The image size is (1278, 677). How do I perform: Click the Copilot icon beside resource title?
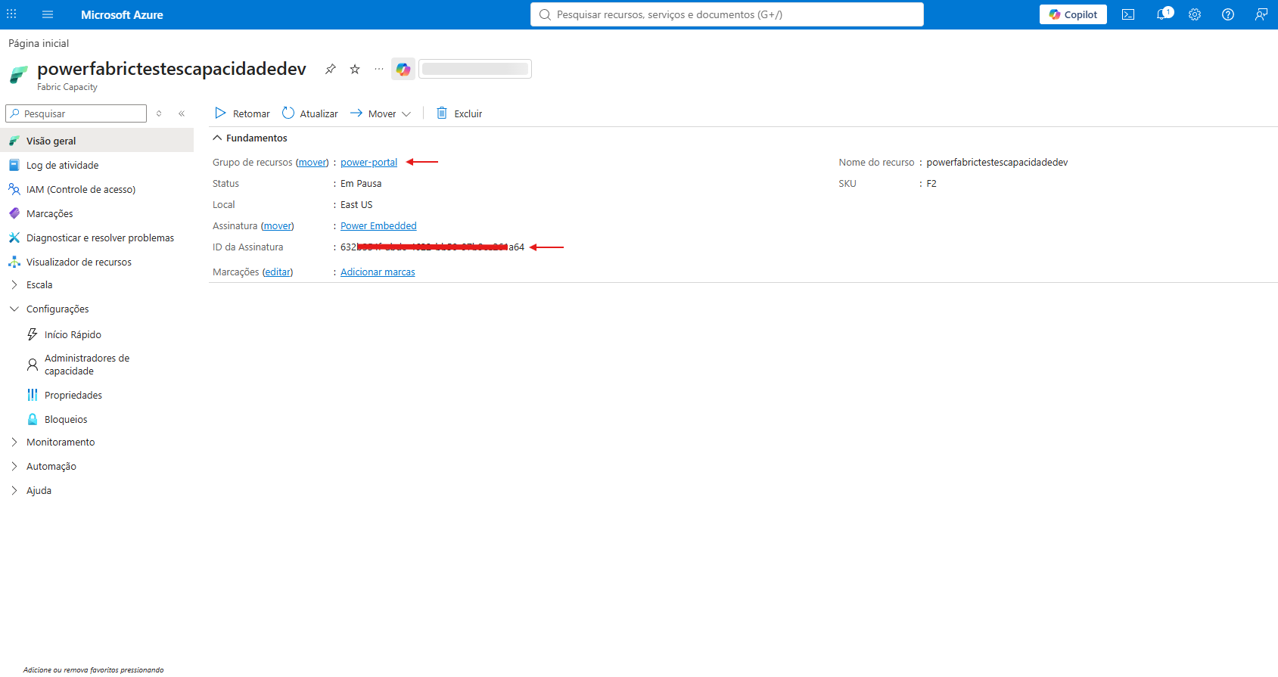pyautogui.click(x=403, y=69)
